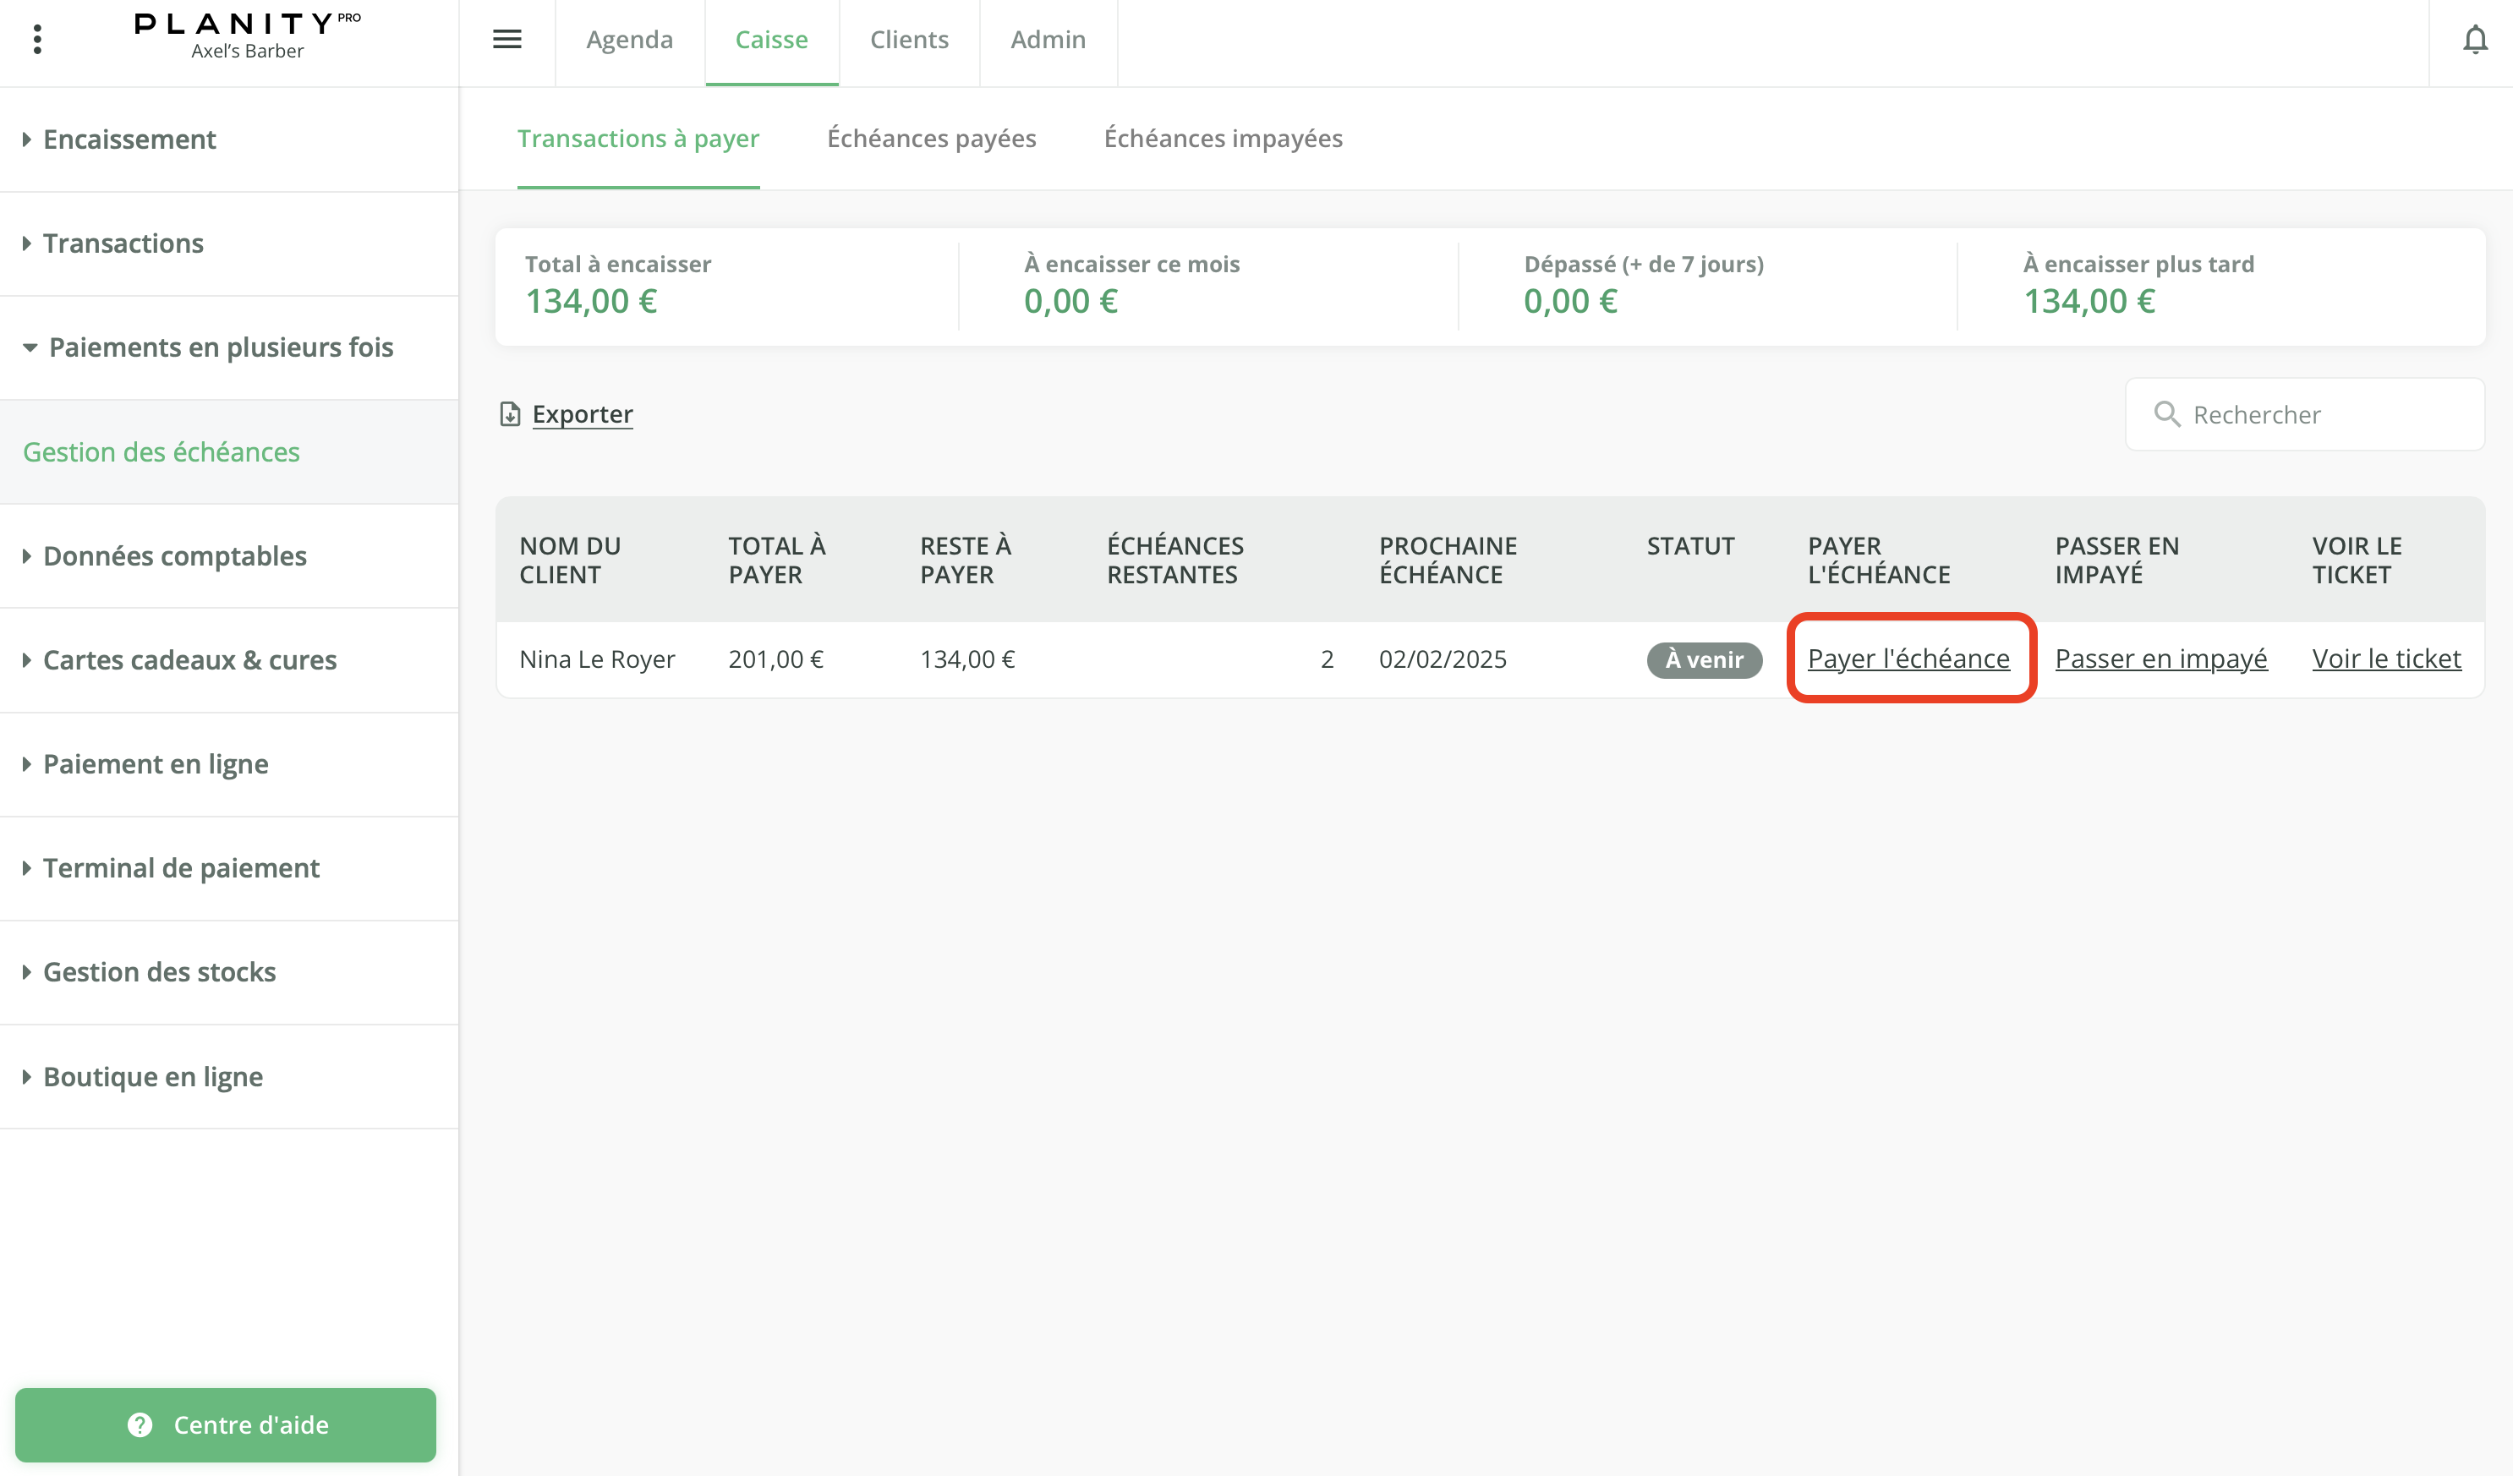2513x1476 pixels.
Task: Select Gestion des échéances sidebar item
Action: (162, 451)
